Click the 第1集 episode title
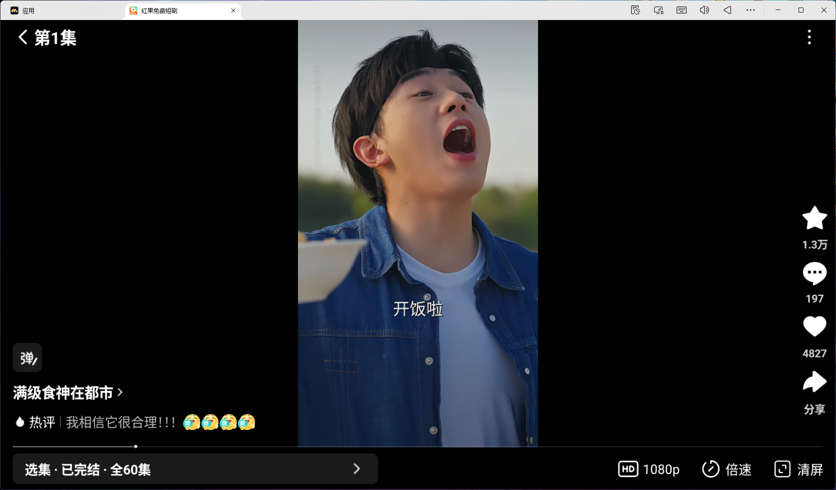The height and width of the screenshot is (490, 836). click(55, 37)
